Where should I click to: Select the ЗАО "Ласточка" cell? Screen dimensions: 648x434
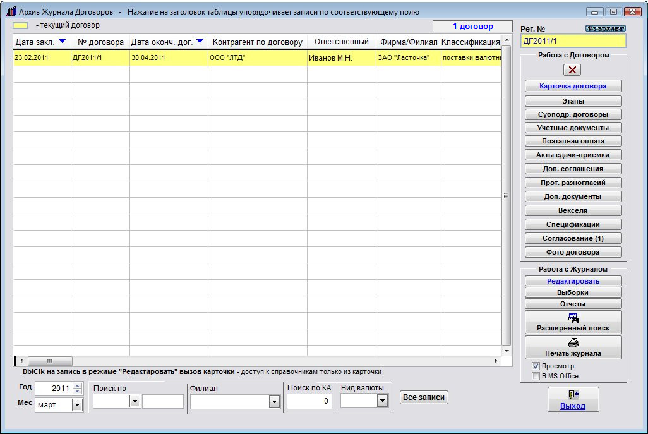click(x=408, y=58)
